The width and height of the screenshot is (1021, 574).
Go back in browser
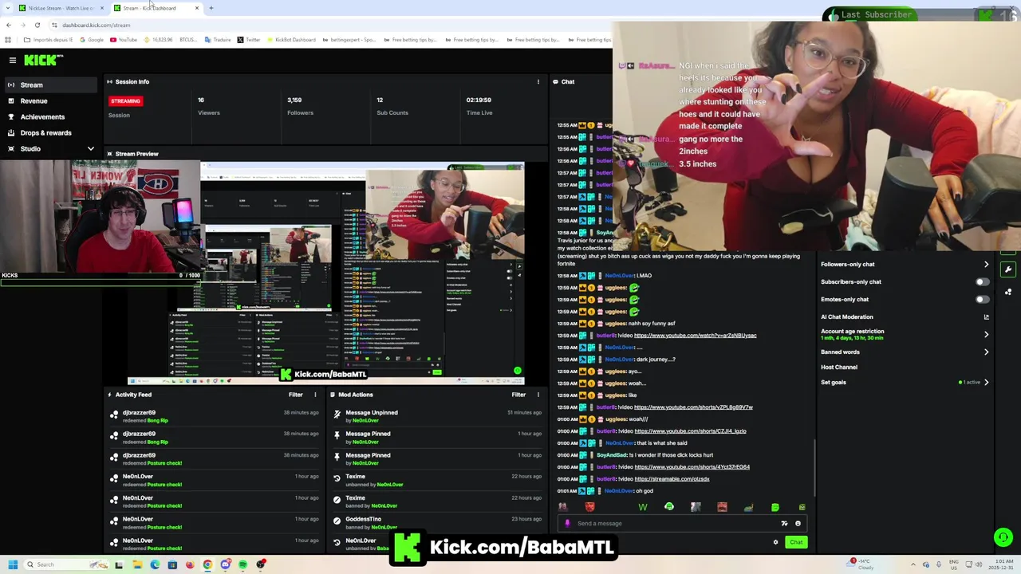click(x=8, y=25)
